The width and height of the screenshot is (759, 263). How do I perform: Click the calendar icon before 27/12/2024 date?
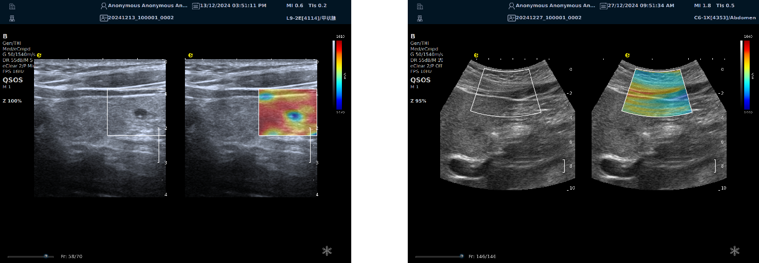[604, 5]
